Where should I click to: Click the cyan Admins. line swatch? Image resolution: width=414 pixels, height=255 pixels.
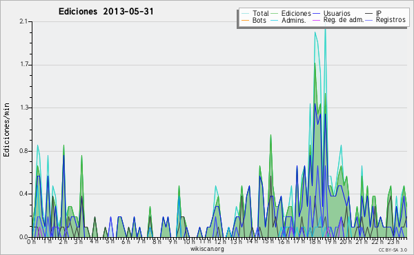275,20
